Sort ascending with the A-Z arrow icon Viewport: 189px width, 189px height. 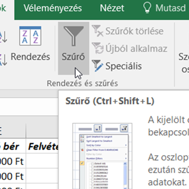click(3, 37)
